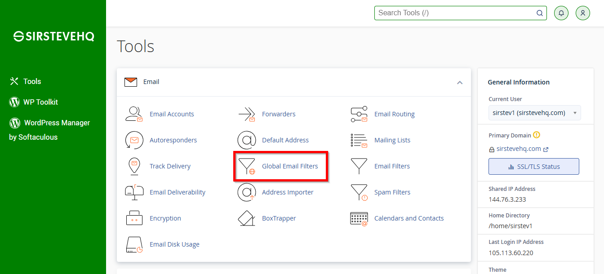
Task: Open the sirstevehq.com domain link
Action: point(519,149)
